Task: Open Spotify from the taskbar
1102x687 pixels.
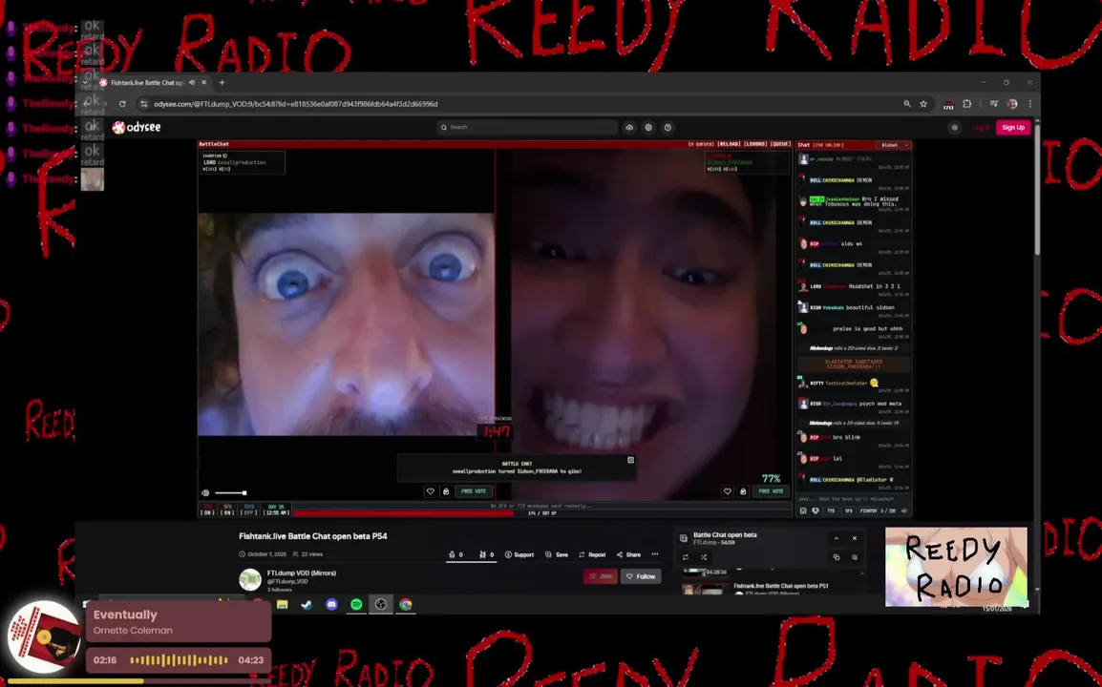Action: tap(356, 604)
